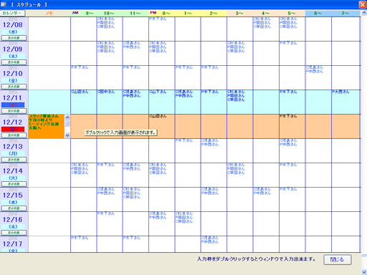Select the メモ column header
Screen dimensions: 367x275
pos(49,14)
